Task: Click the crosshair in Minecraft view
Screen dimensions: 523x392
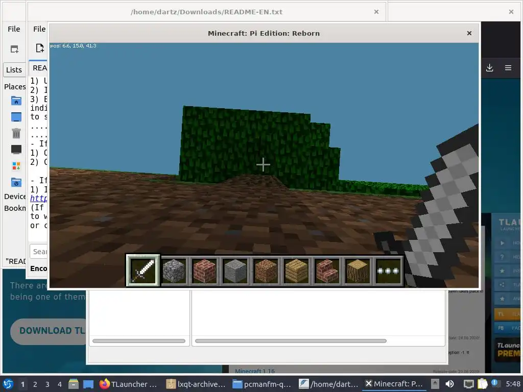Action: coord(263,165)
